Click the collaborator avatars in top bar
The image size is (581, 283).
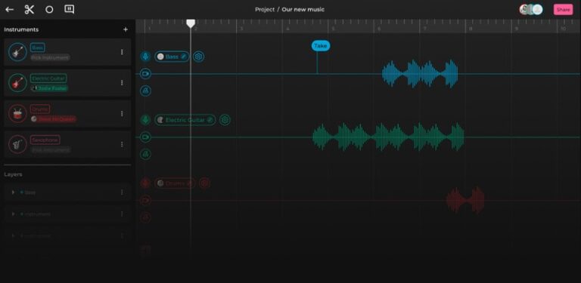tap(531, 10)
